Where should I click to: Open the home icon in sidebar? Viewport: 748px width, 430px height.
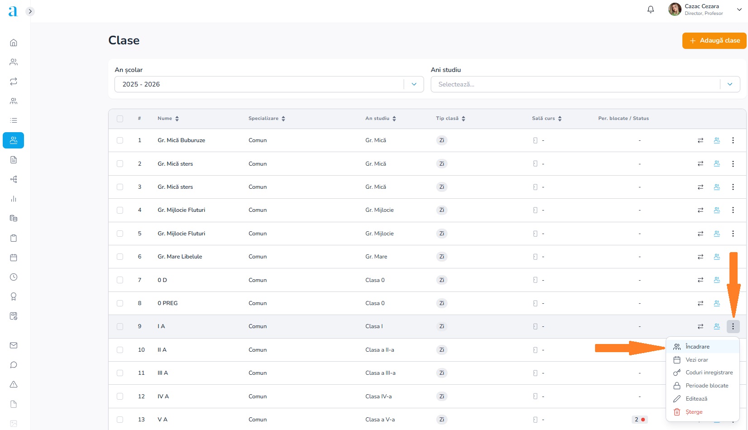(x=14, y=43)
